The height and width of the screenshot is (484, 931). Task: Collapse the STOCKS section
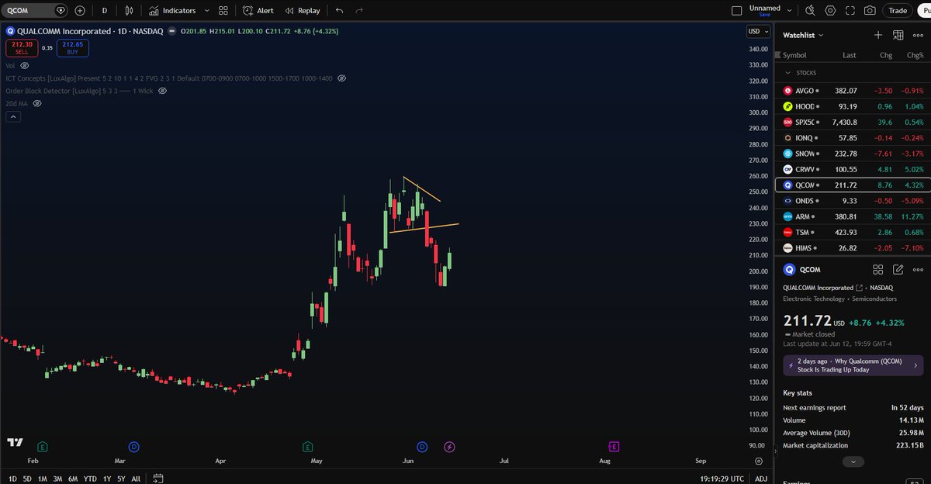(x=787, y=73)
